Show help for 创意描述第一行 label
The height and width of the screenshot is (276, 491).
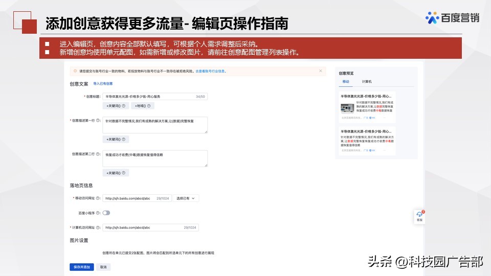[98, 121]
